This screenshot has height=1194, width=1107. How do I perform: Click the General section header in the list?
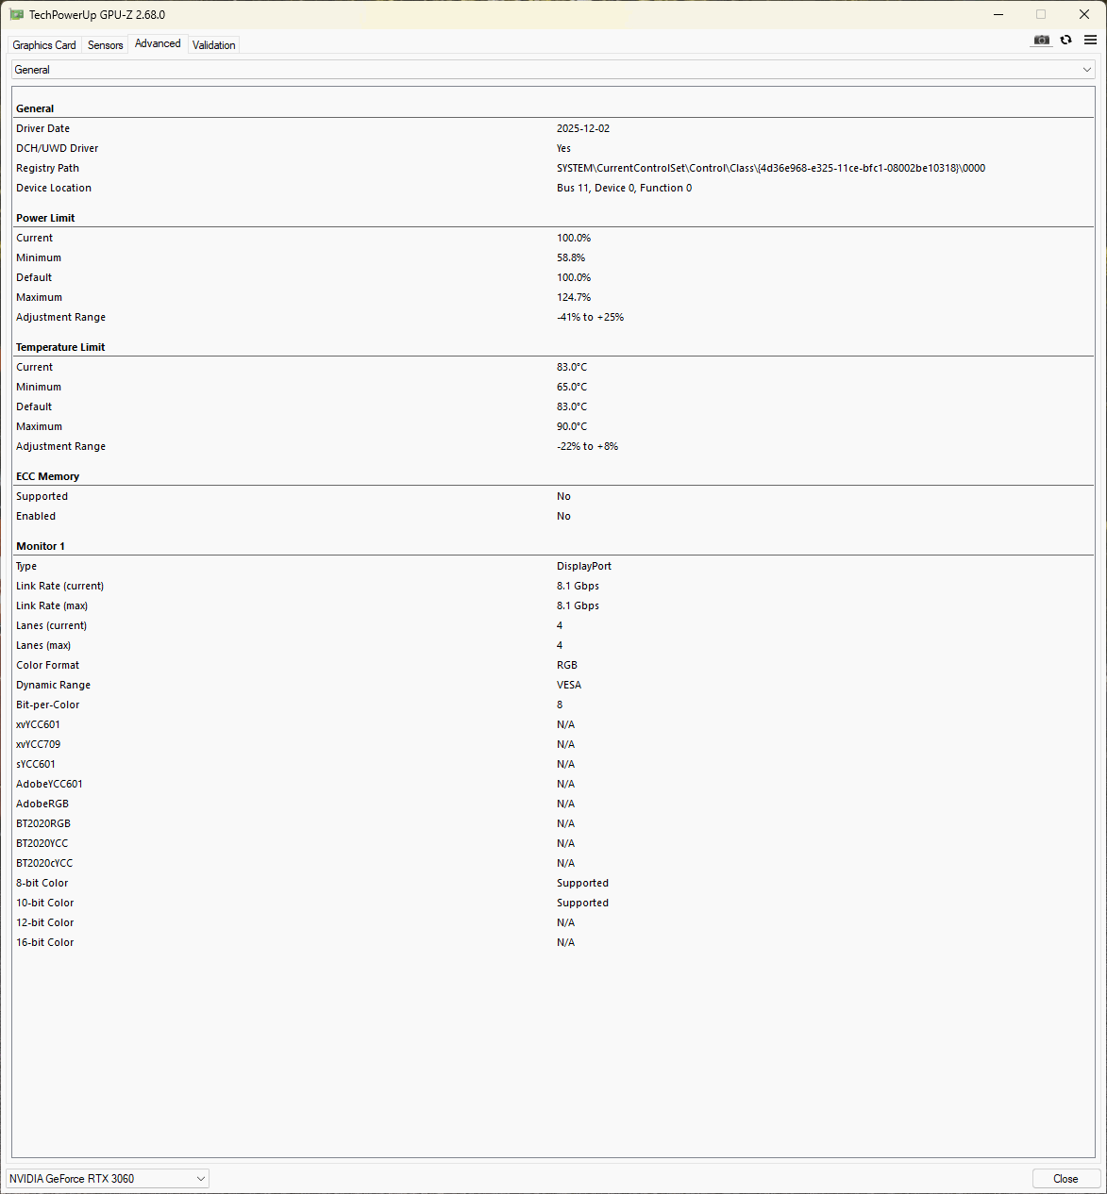pyautogui.click(x=35, y=108)
